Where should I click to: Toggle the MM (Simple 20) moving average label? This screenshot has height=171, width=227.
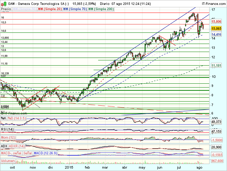point(50,9)
